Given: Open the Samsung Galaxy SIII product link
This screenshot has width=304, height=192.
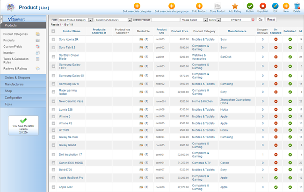Looking at the screenshot, I should [72, 75].
